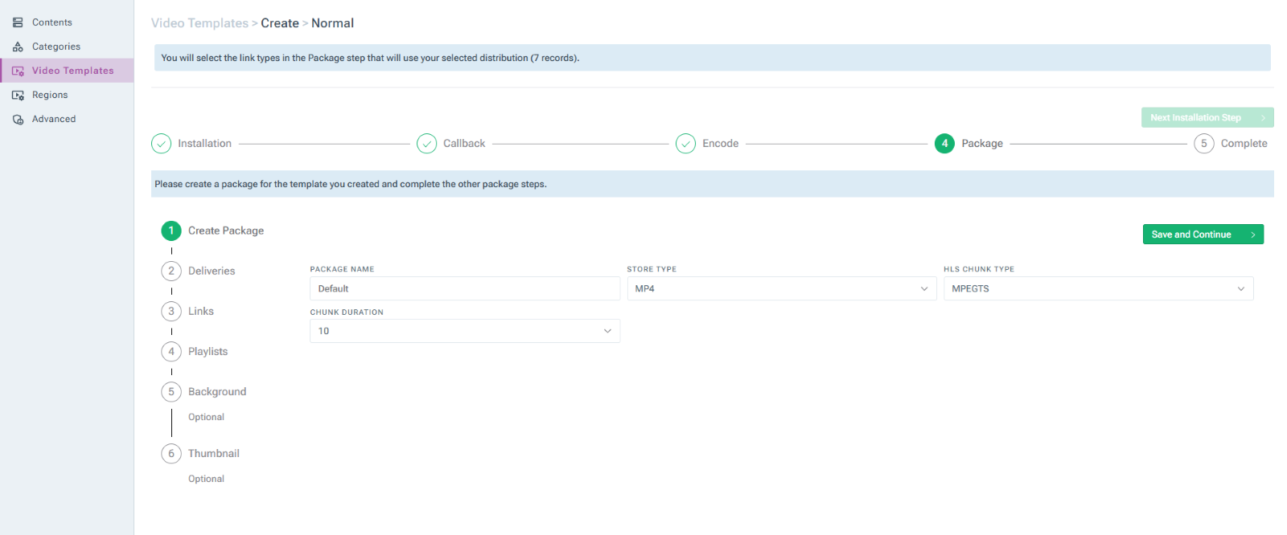Viewport: 1287px width, 535px height.
Task: Open the Advanced menu item
Action: point(67,119)
